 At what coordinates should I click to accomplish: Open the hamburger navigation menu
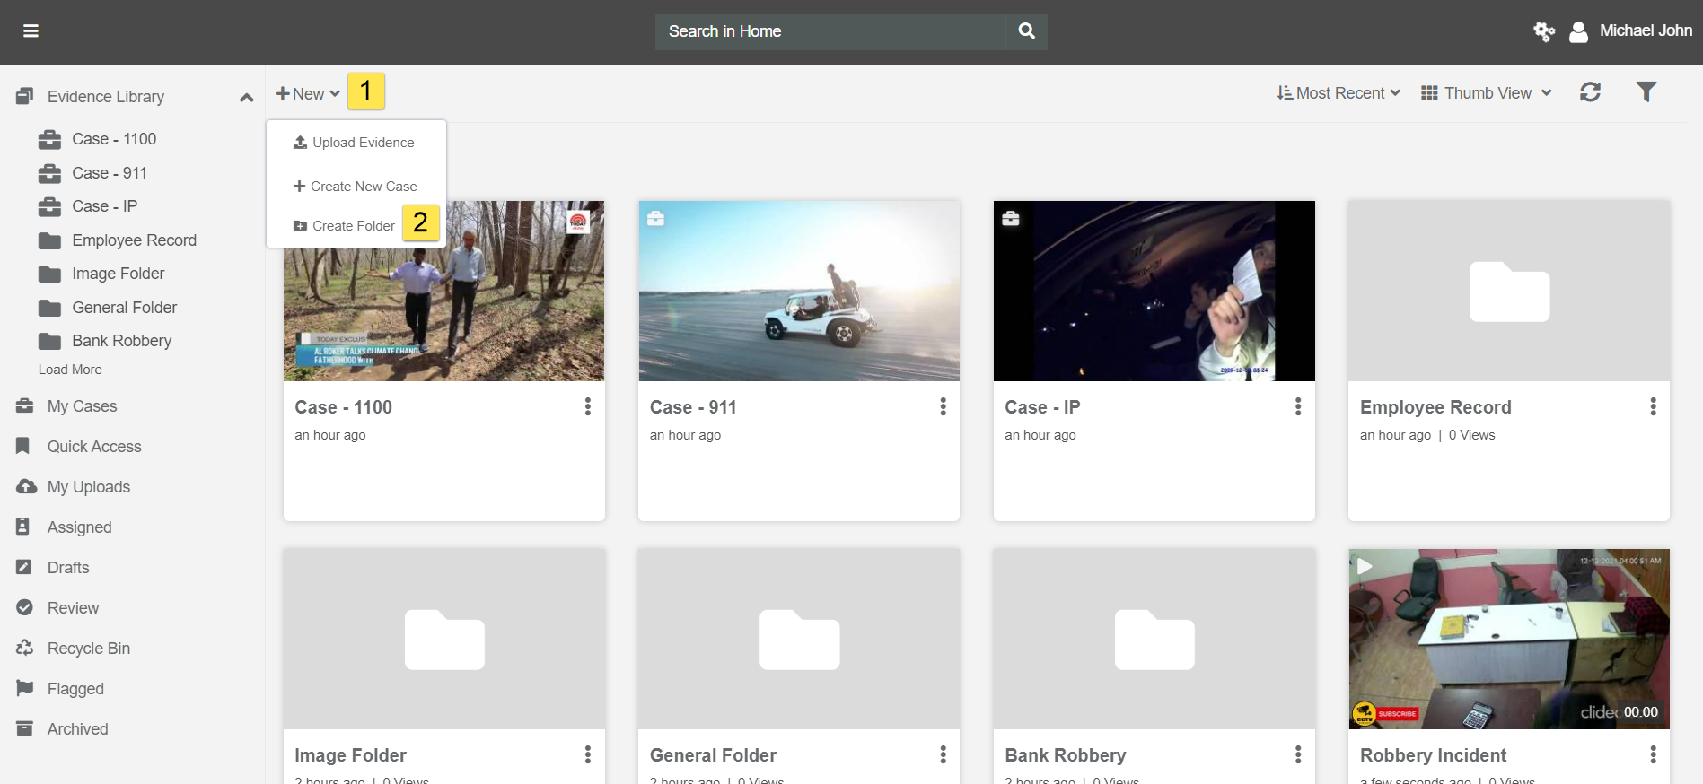click(31, 31)
